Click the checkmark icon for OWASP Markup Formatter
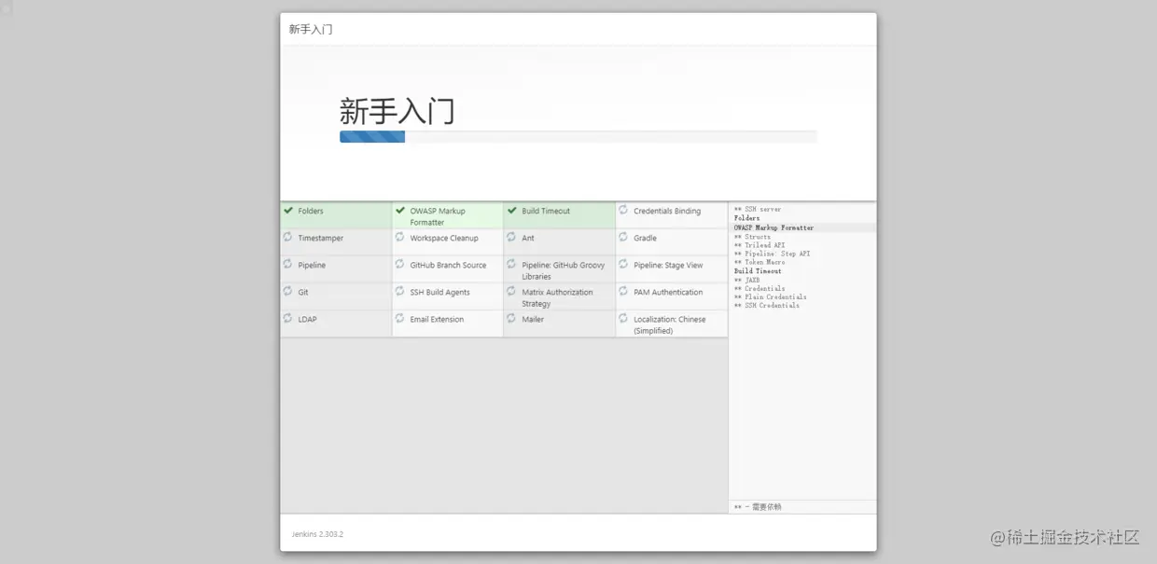1157x564 pixels. [400, 211]
